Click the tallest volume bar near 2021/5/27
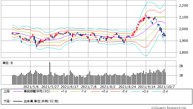Image resolution: width=193 pixels, height=109 pixels. [50, 73]
